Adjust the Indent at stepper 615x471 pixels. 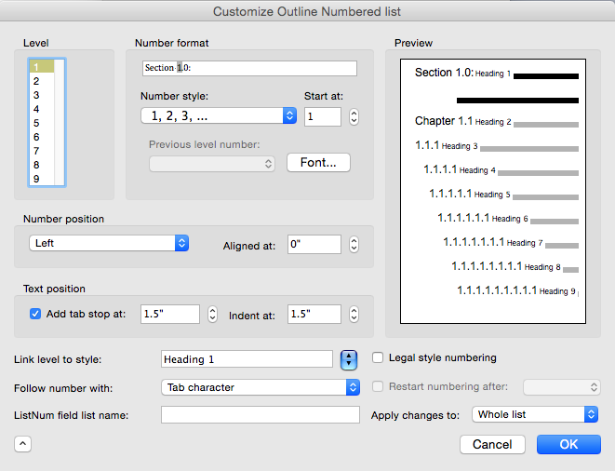354,314
